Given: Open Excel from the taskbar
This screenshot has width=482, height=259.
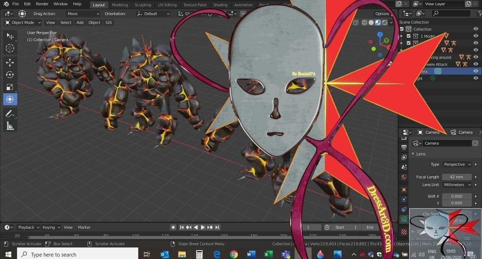Looking at the screenshot, I should coord(268,254).
